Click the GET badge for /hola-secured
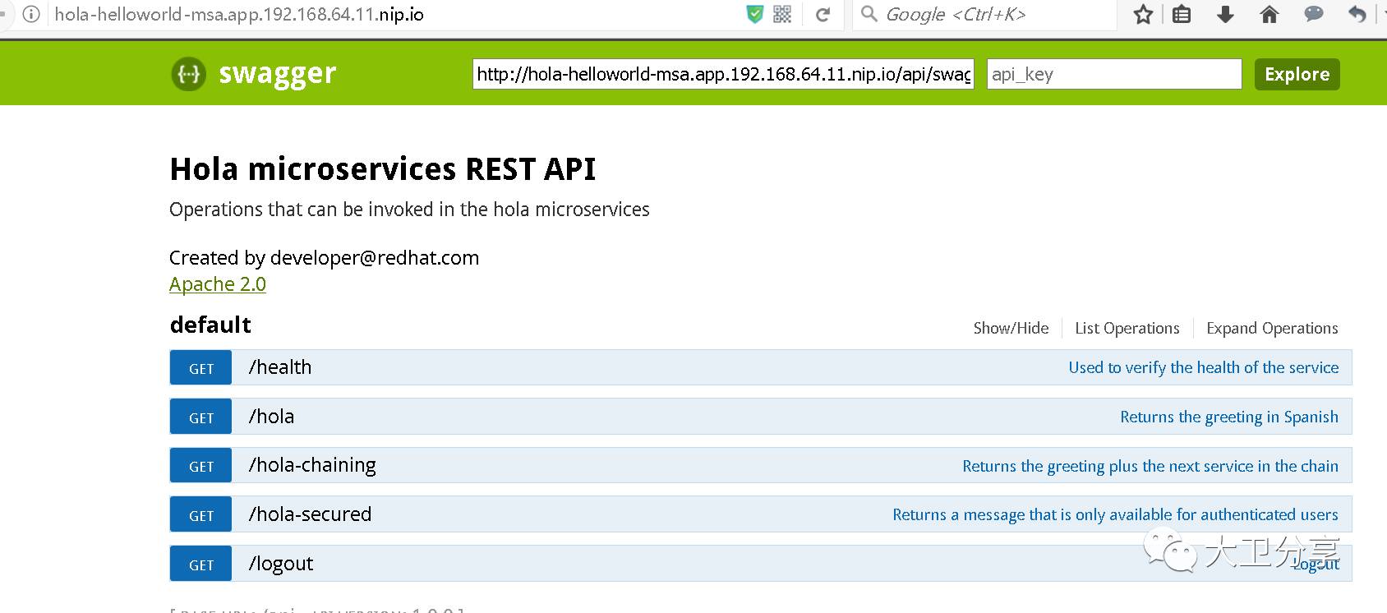 tap(201, 515)
